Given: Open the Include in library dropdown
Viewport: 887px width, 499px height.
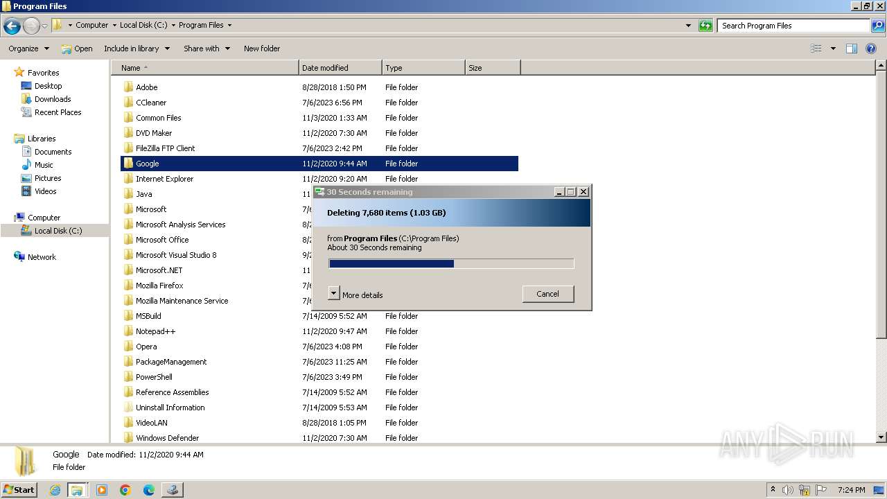Looking at the screenshot, I should pyautogui.click(x=137, y=49).
